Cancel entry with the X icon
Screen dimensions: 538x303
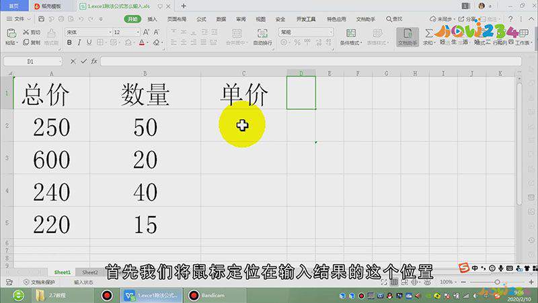click(x=73, y=61)
